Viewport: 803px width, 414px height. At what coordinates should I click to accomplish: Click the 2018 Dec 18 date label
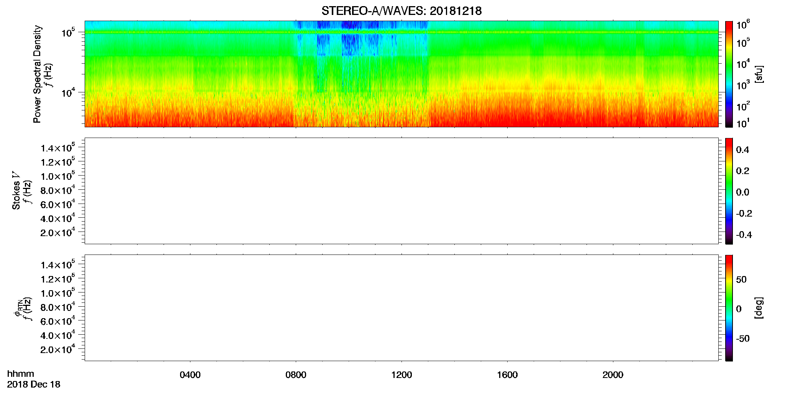pos(34,384)
